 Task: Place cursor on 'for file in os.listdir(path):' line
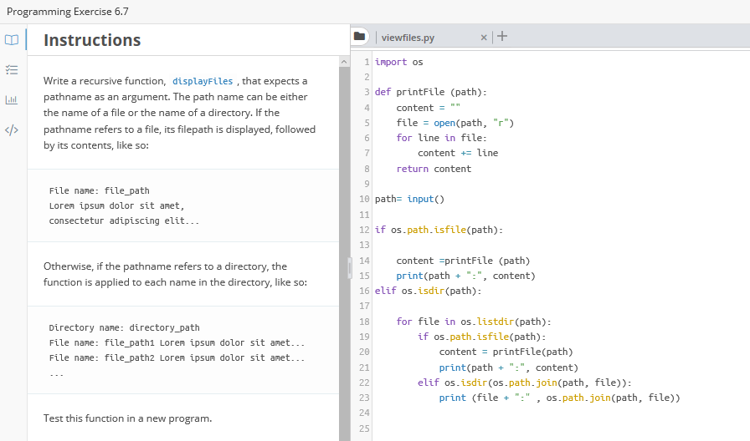474,322
